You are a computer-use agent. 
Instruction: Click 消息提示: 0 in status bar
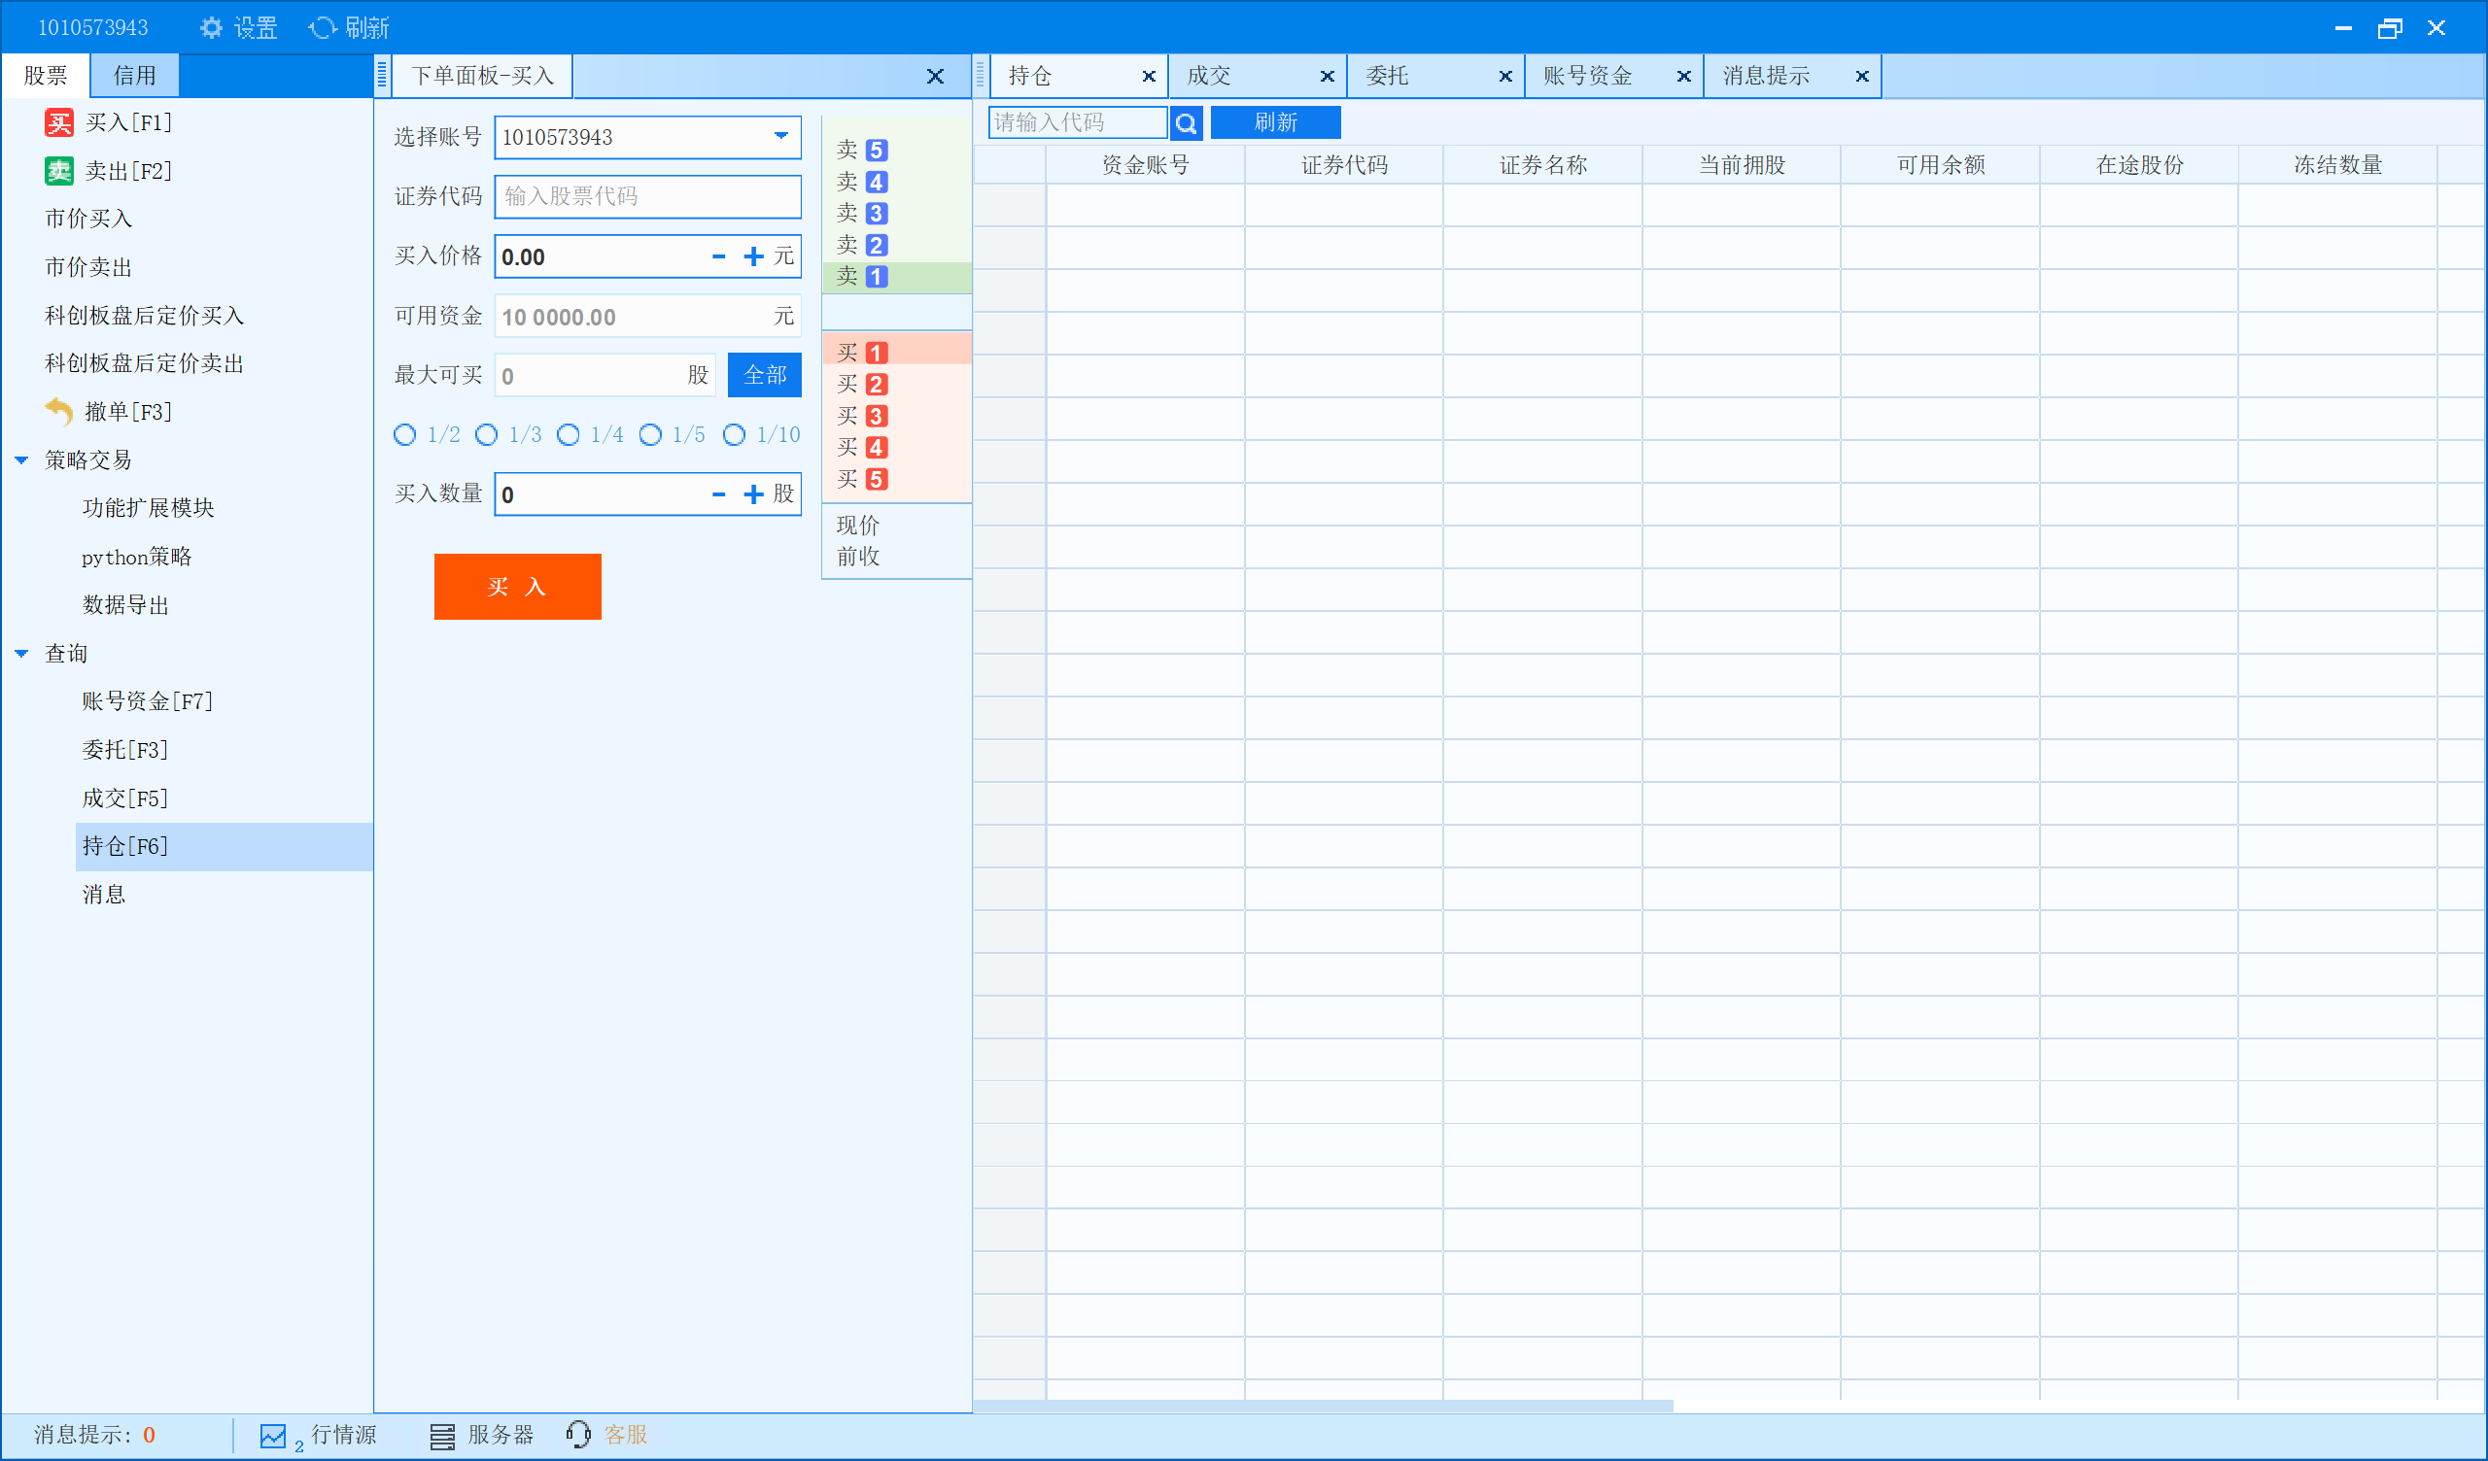point(95,1436)
